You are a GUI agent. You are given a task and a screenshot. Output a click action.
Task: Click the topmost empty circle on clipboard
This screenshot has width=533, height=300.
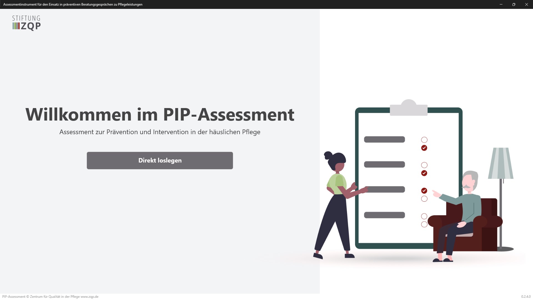click(424, 140)
